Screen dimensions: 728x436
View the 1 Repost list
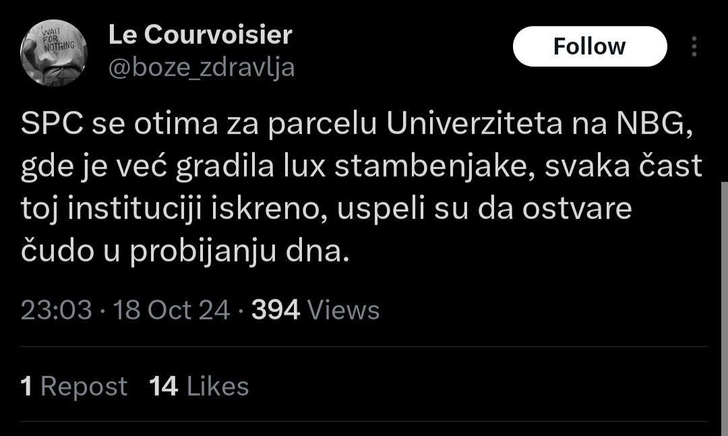click(74, 387)
